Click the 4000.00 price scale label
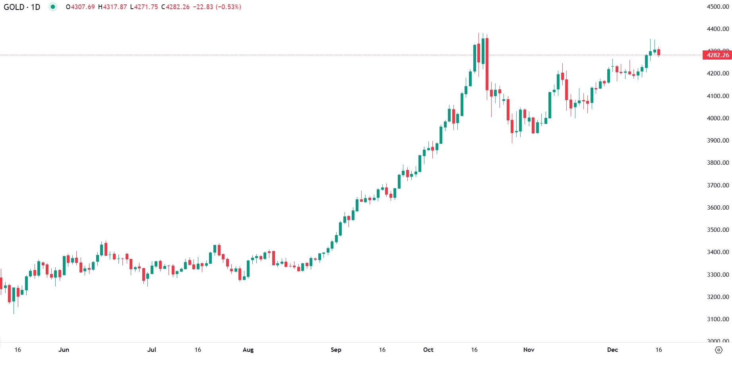 (x=718, y=118)
